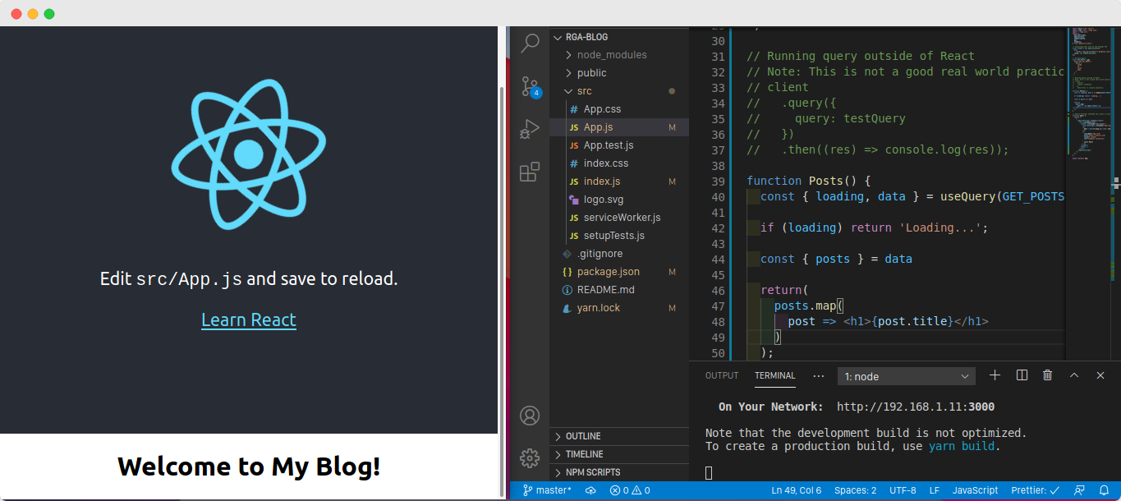Collapse the src folder
The height and width of the screenshot is (501, 1121).
point(619,91)
